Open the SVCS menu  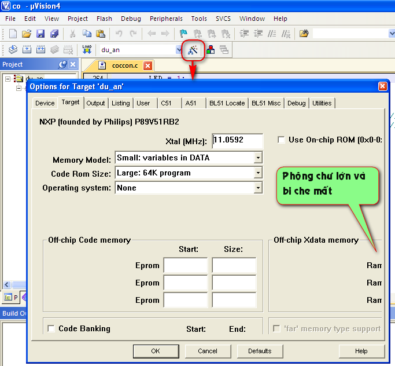(223, 19)
